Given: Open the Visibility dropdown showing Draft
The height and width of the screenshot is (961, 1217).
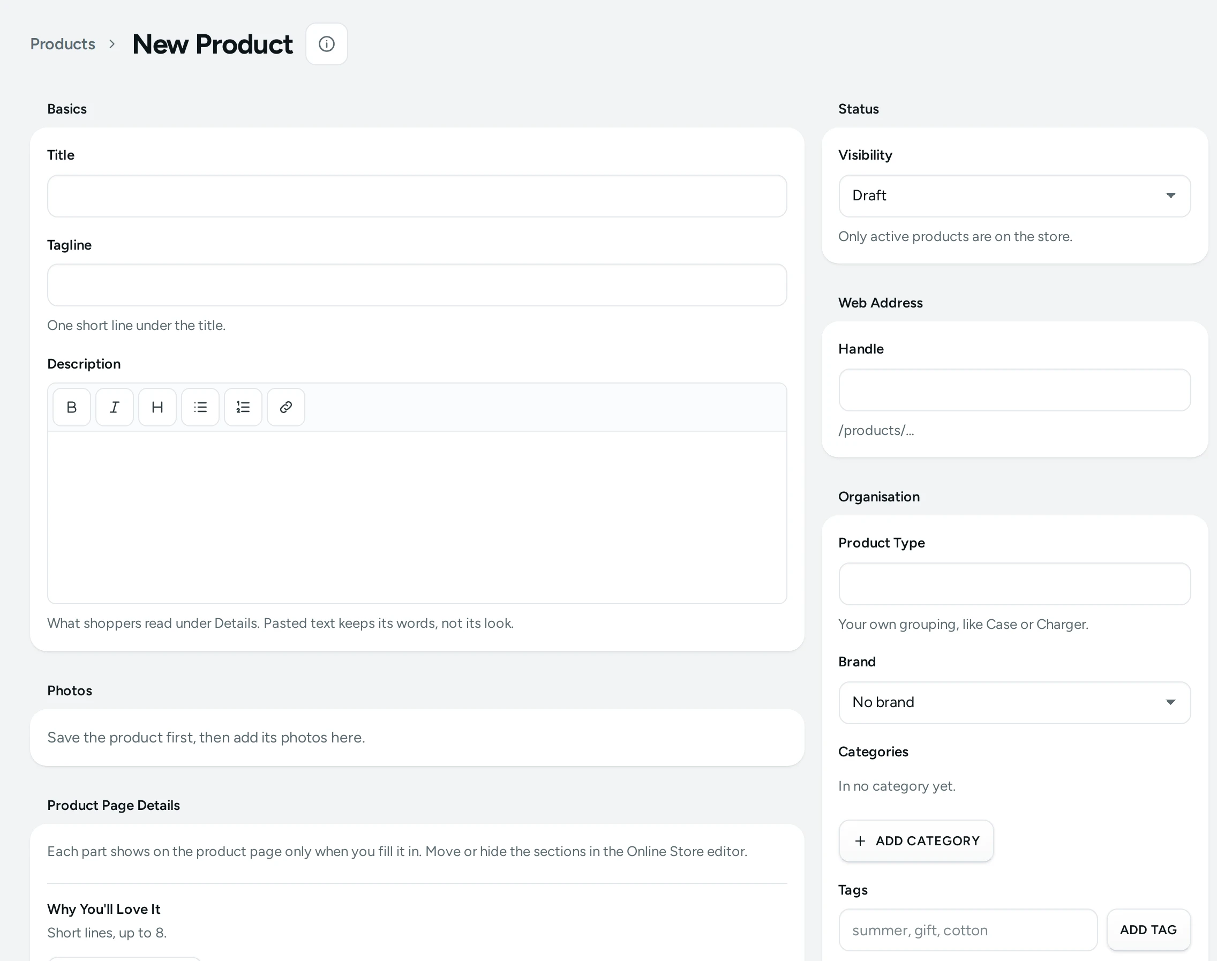Looking at the screenshot, I should point(1015,196).
